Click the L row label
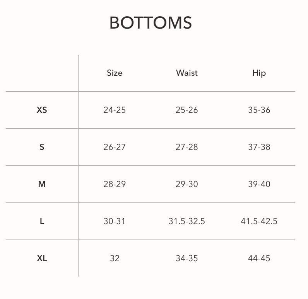Screen dimensions: 308x299 pyautogui.click(x=42, y=221)
